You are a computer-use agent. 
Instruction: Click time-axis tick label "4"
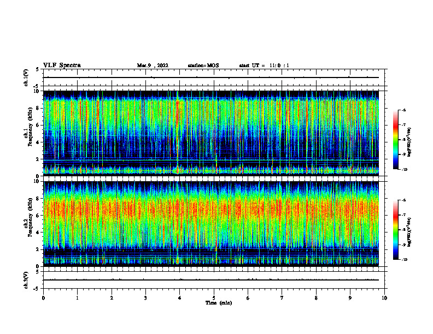180,298
